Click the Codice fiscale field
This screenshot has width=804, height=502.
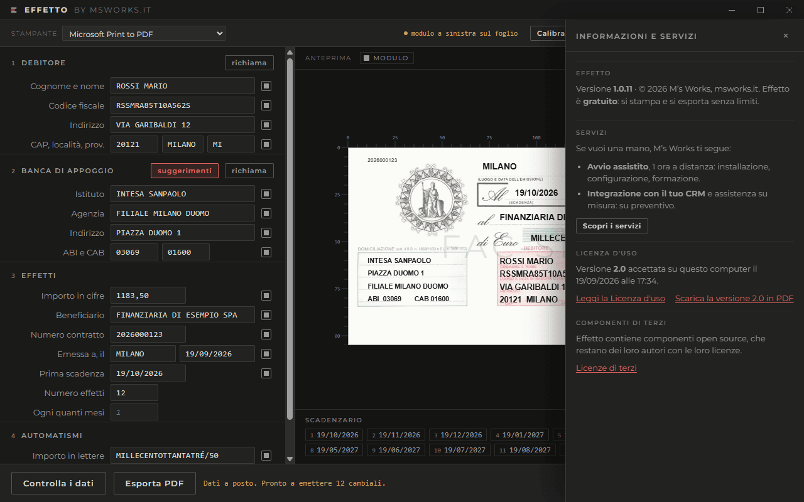[183, 105]
